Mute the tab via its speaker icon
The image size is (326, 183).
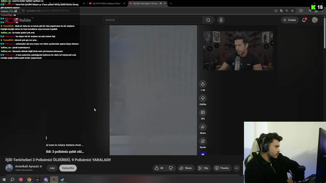tap(160, 3)
